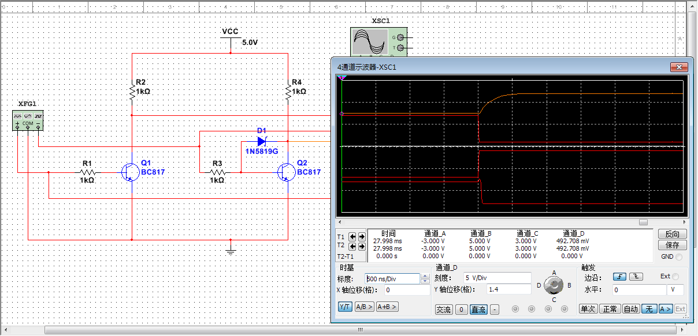The width and height of the screenshot is (698, 336).
Task: Select the D1 Schottky diode symbol
Action: [x=261, y=141]
